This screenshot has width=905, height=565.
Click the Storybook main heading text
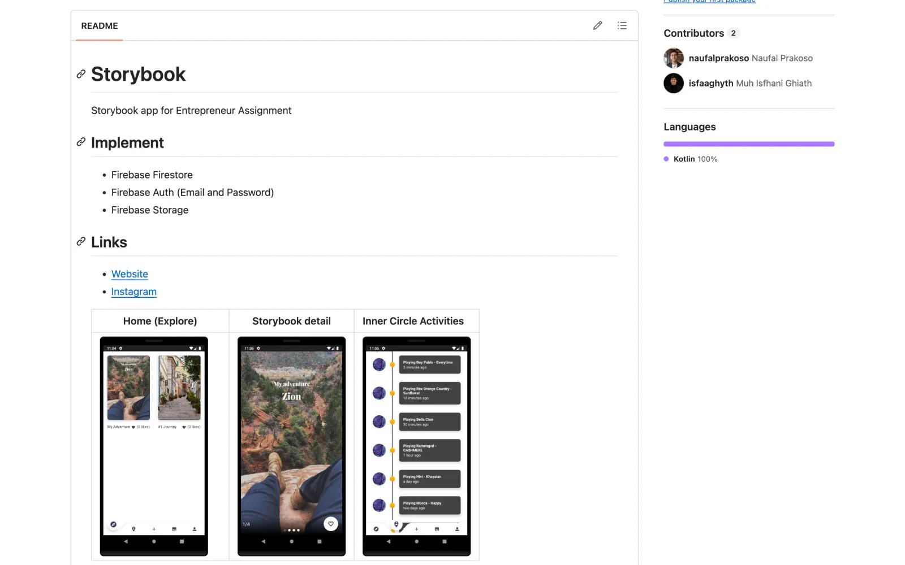click(x=139, y=74)
